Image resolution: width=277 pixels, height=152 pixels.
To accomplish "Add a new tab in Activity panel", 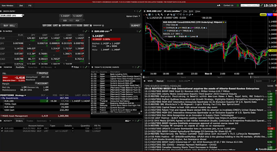I will [50, 121].
